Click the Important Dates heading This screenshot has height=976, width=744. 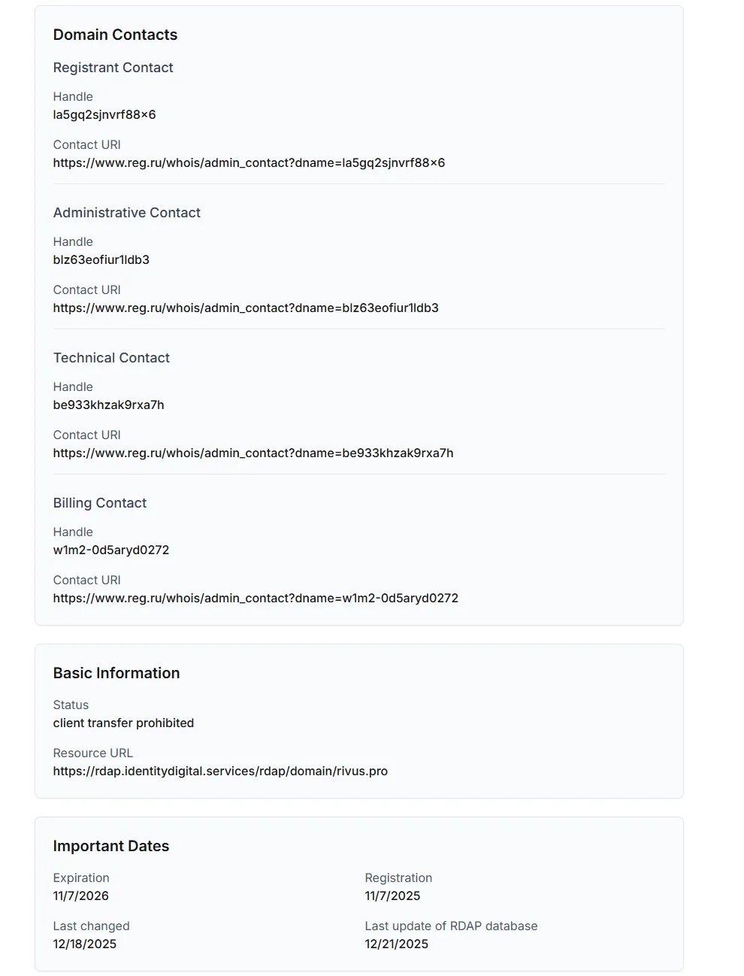[111, 846]
